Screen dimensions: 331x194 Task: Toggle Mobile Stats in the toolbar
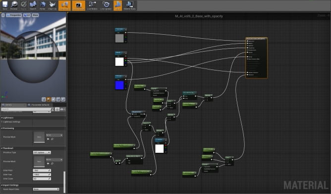[x=130, y=5]
